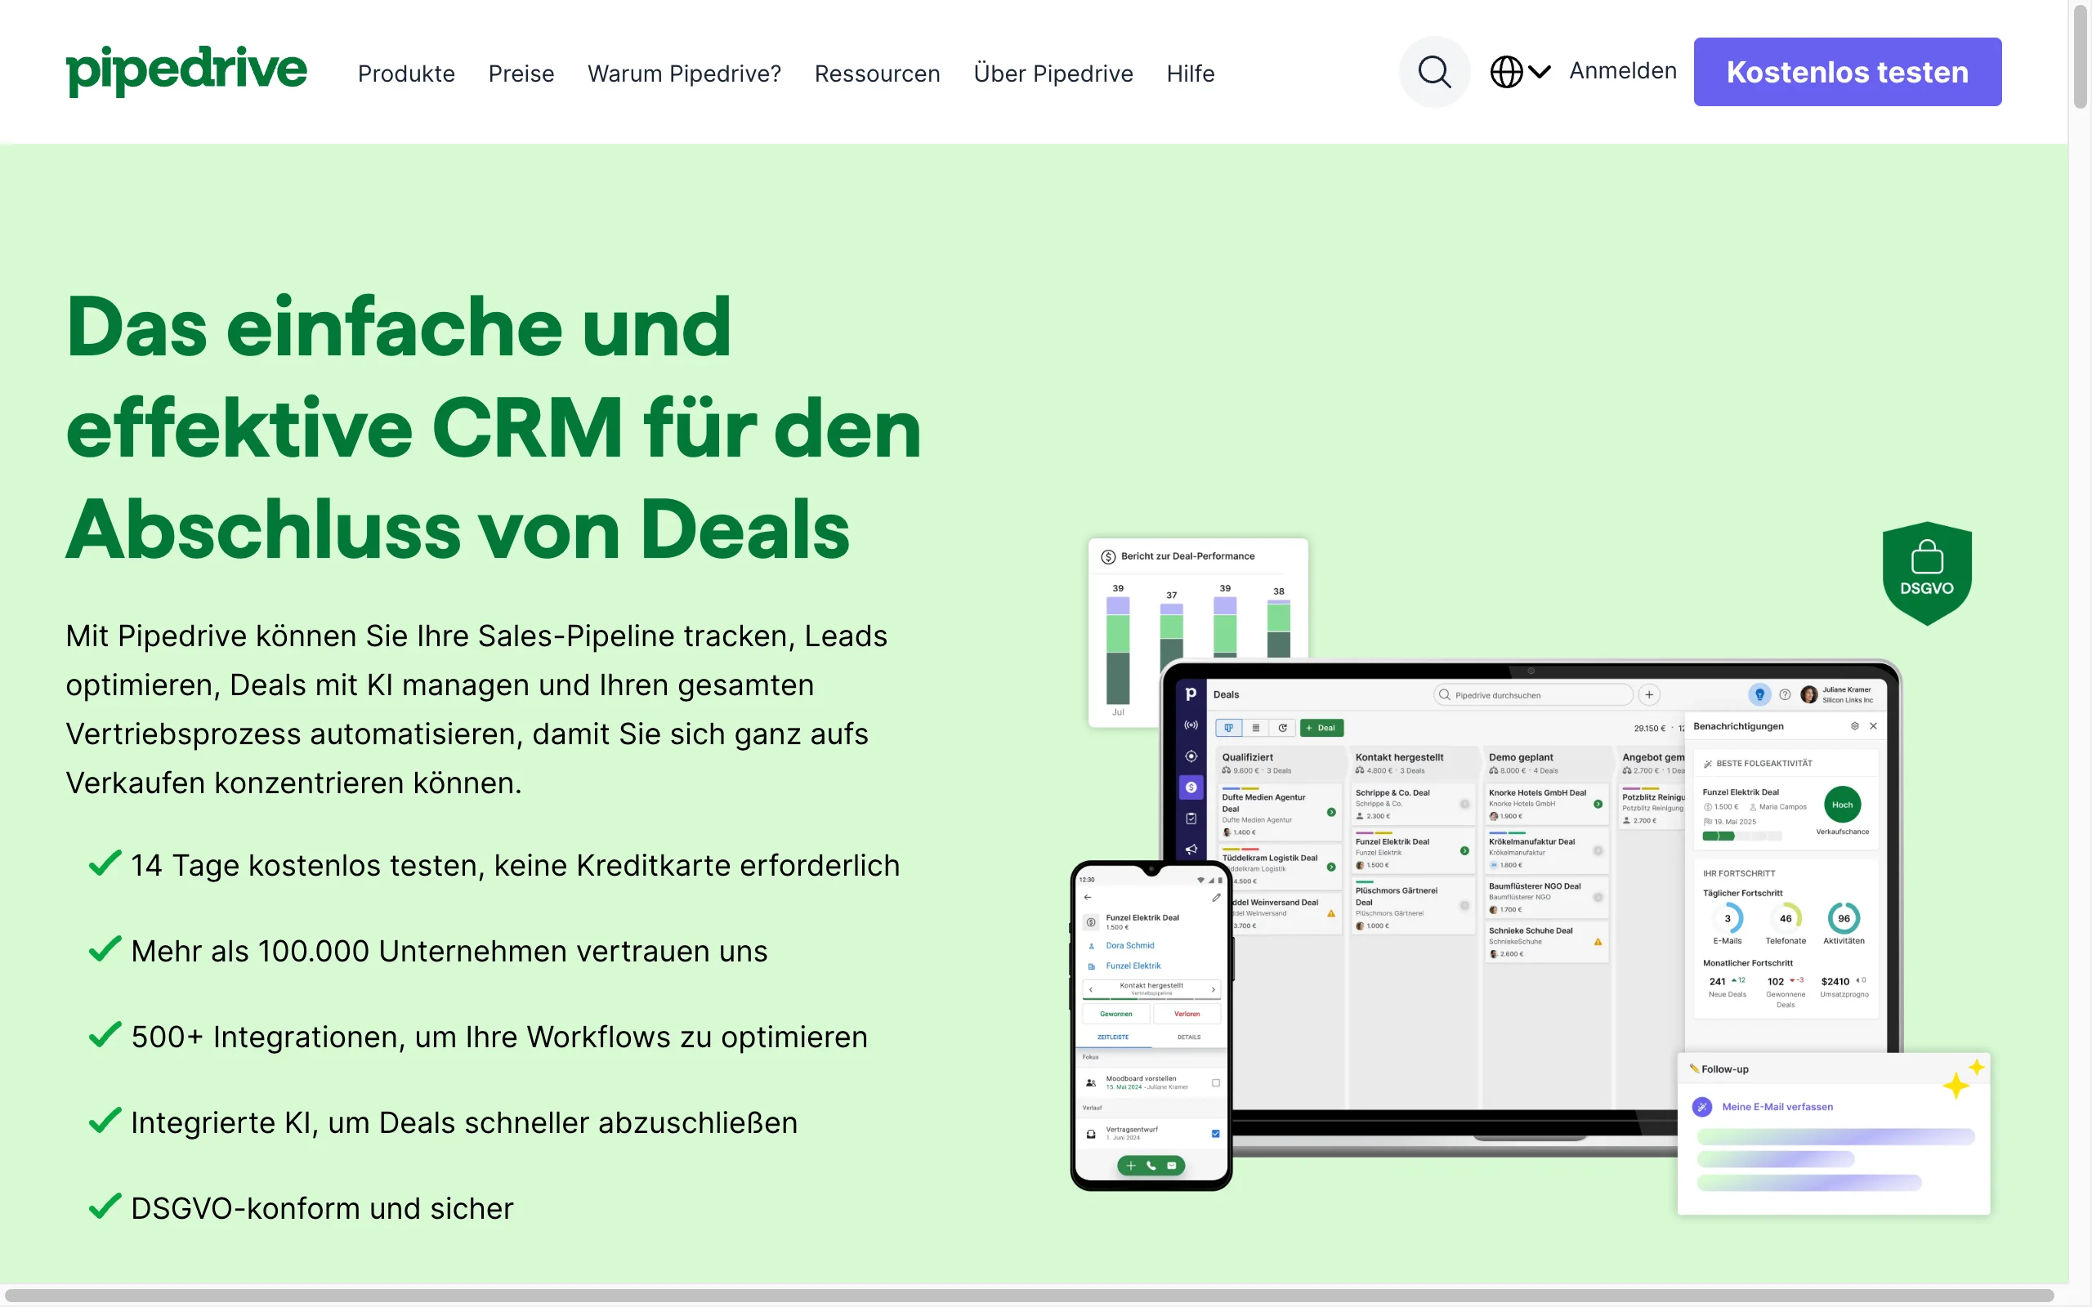2092x1307 pixels.
Task: Select the circular arrow forecast view icon
Action: (1282, 728)
